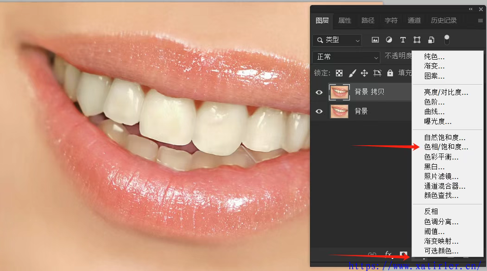
Task: Select the 背景 拷贝 layer thumbnail
Action: [339, 92]
